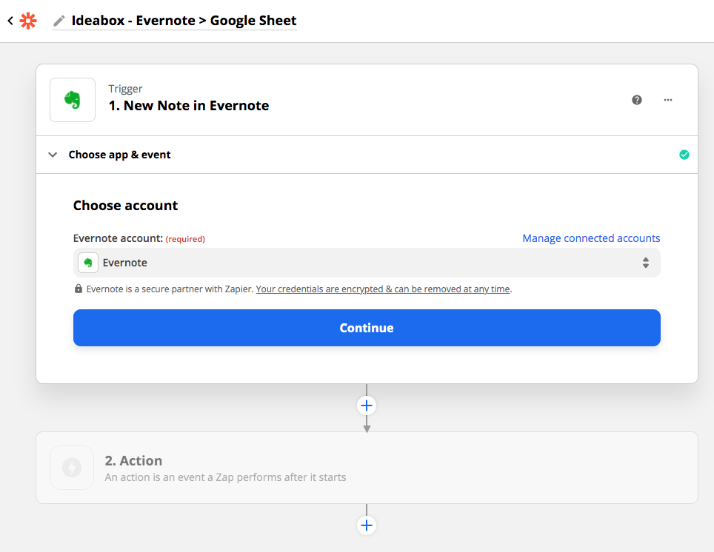This screenshot has width=714, height=552.
Task: Click the pencil icon to rename Zap
Action: coord(59,21)
